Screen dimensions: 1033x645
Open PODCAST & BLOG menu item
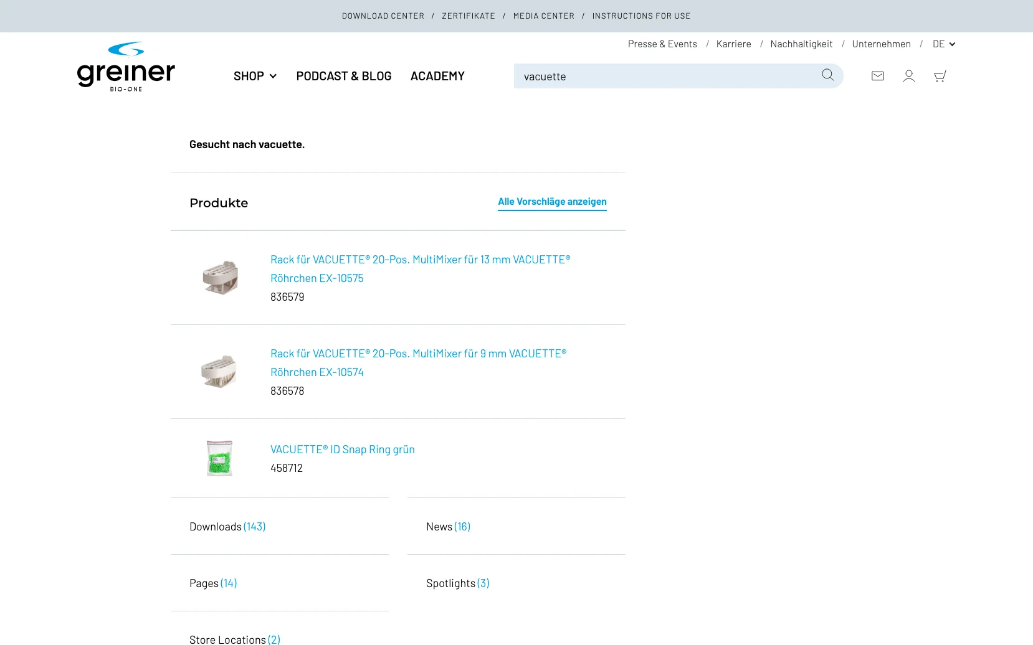[344, 76]
